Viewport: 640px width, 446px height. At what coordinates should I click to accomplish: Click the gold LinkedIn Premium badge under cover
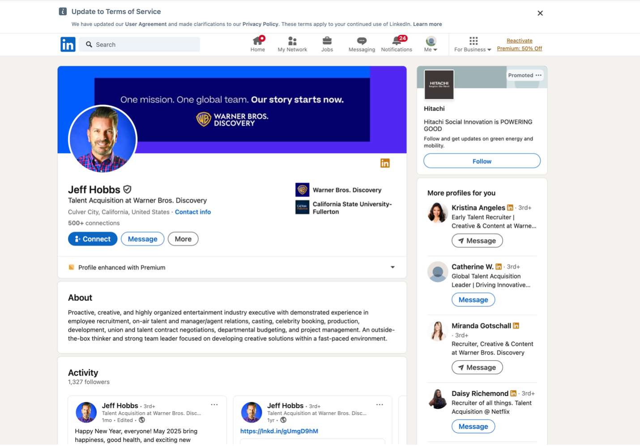point(385,163)
